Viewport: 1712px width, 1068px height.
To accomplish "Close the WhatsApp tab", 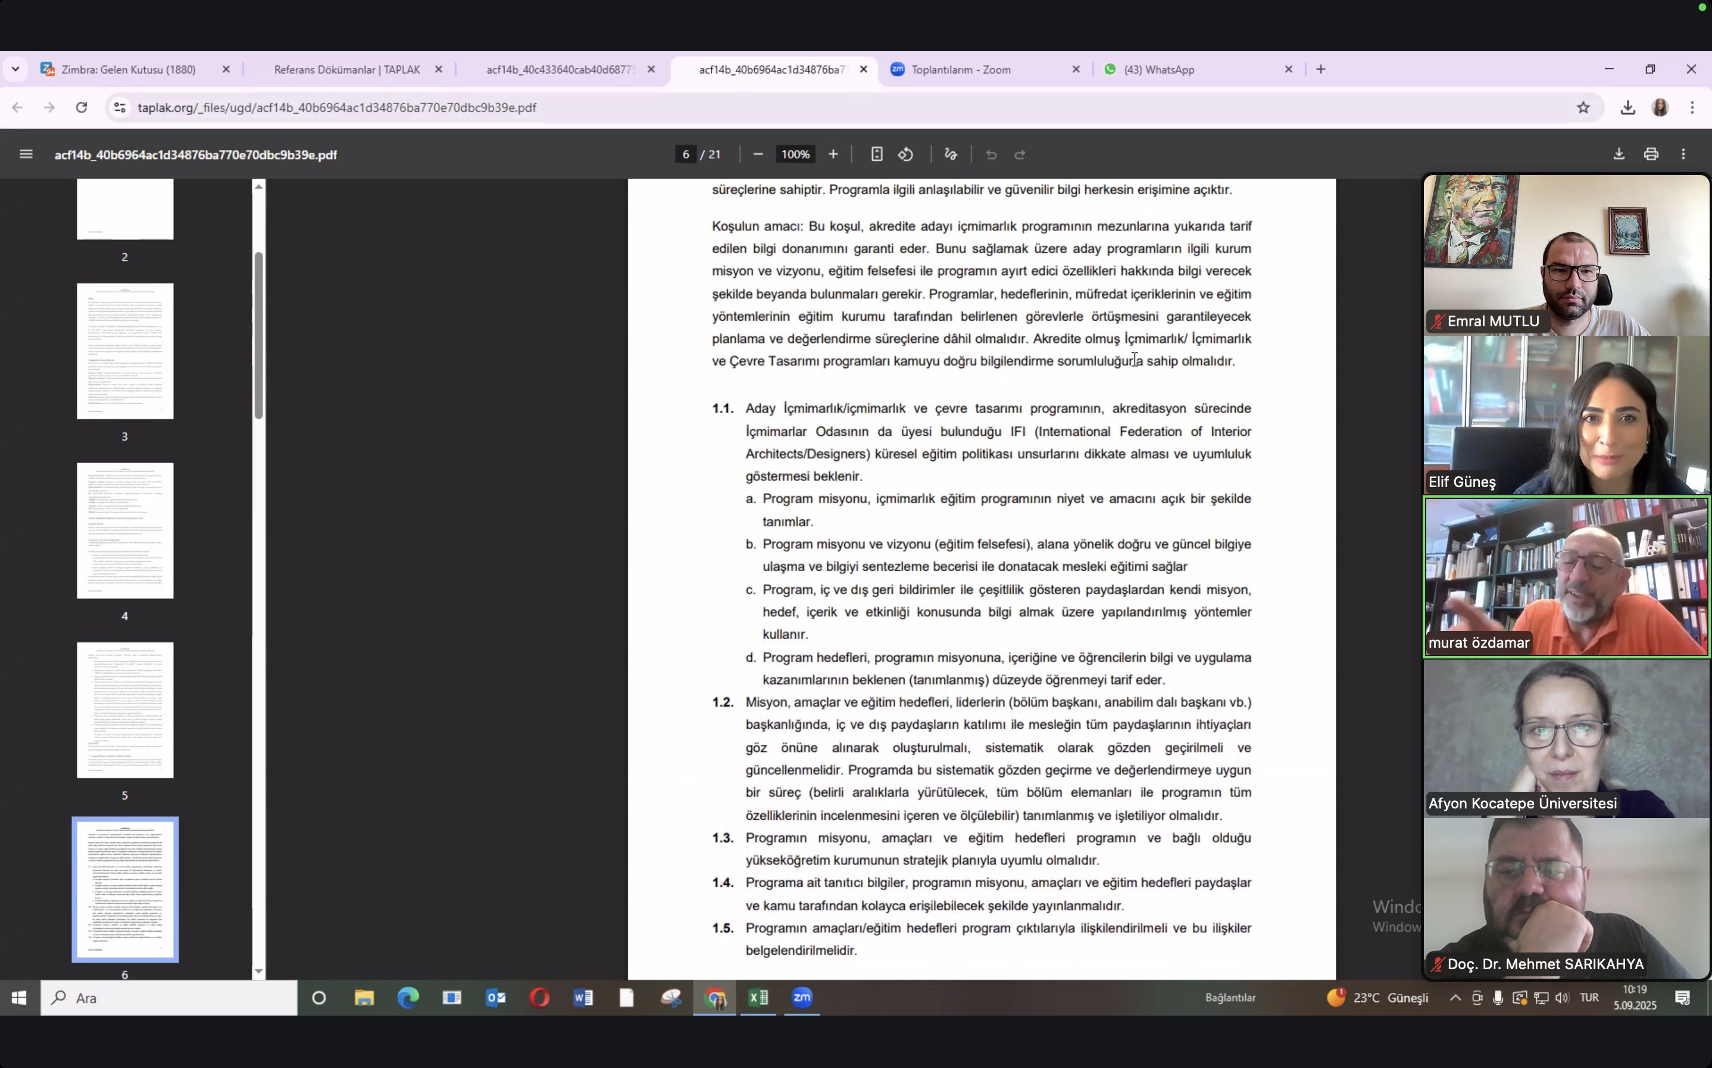I will (1288, 69).
